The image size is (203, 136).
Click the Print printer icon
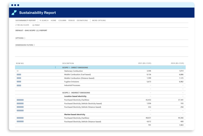point(33,25)
